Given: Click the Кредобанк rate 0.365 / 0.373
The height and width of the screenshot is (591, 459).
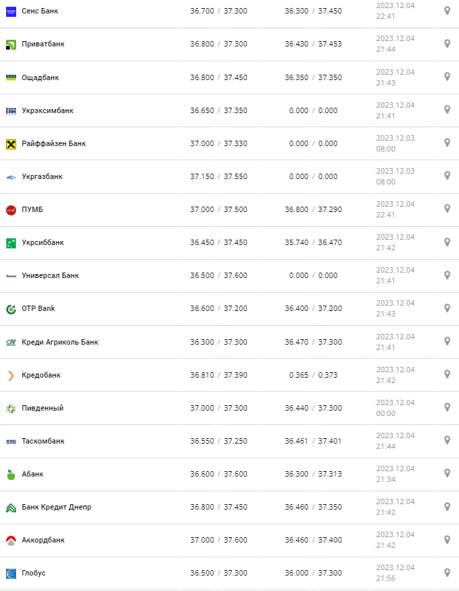Looking at the screenshot, I should coord(313,375).
